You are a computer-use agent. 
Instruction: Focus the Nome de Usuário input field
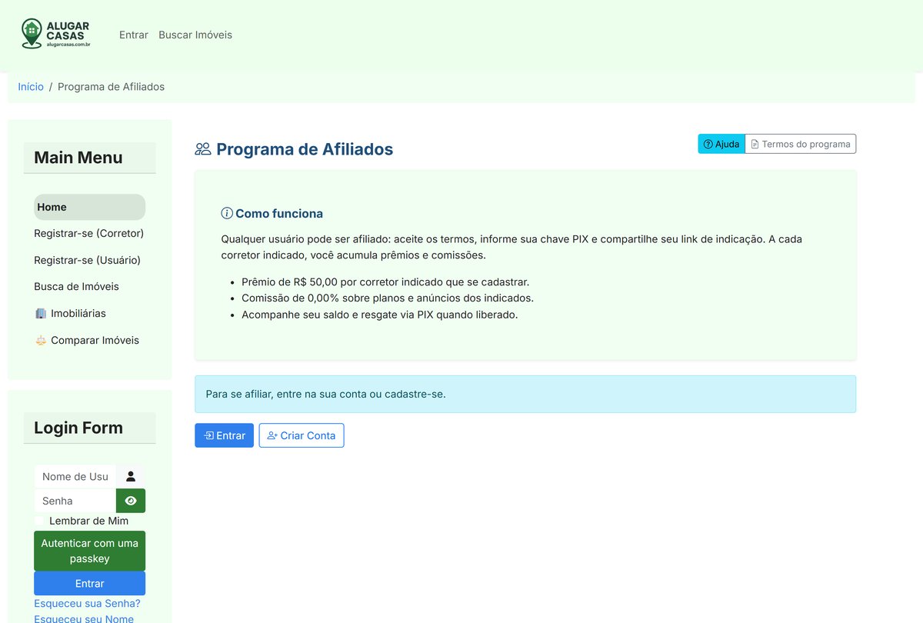tap(75, 477)
